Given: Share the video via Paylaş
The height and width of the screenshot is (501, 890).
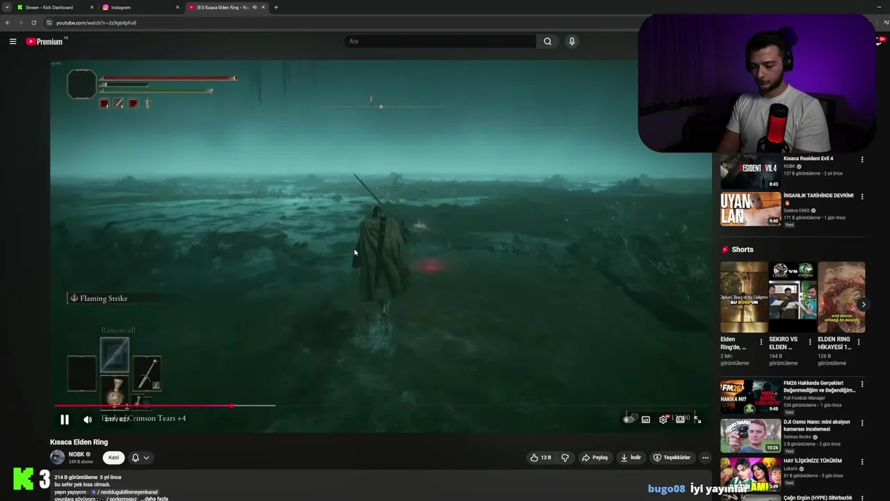Looking at the screenshot, I should click(595, 458).
